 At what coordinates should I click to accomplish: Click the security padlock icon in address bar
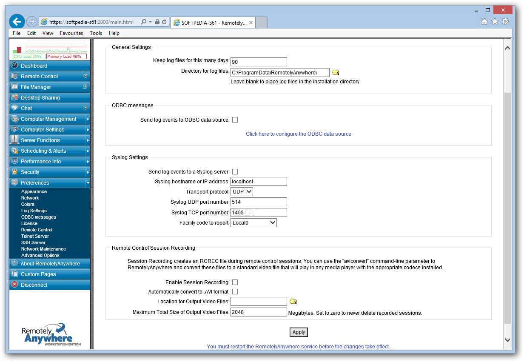tap(157, 22)
